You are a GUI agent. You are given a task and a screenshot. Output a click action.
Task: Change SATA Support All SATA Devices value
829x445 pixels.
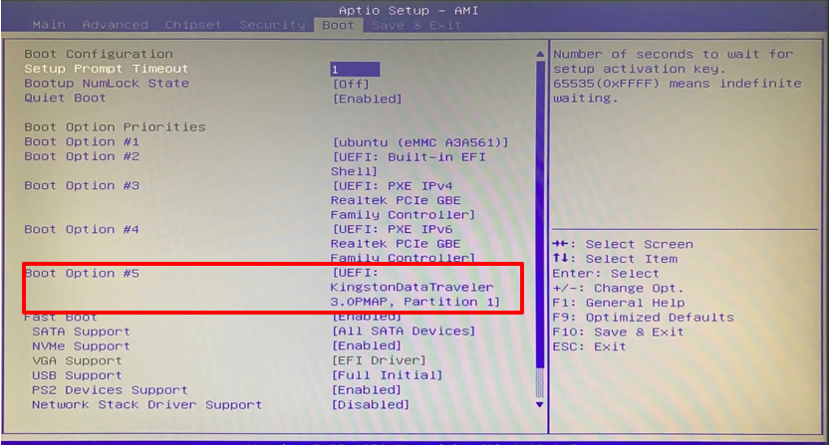point(404,332)
